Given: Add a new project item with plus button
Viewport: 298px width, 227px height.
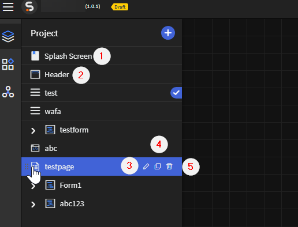Looking at the screenshot, I should pyautogui.click(x=168, y=33).
